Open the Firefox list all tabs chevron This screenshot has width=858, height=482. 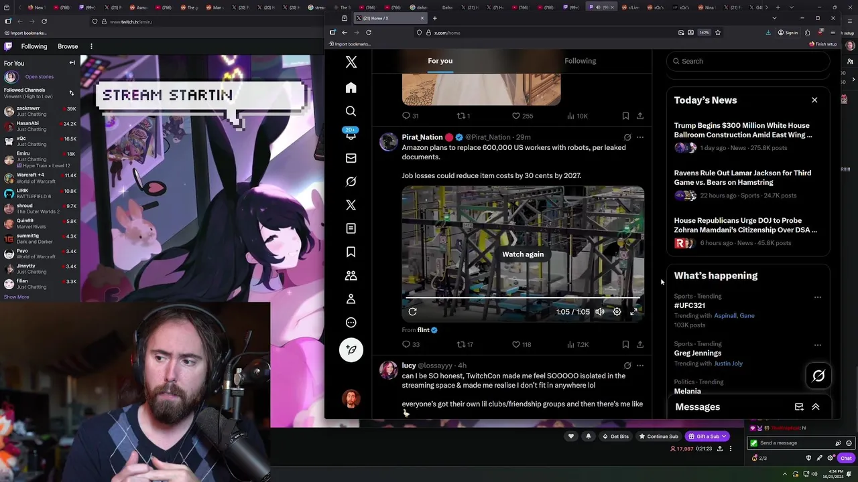(x=774, y=18)
